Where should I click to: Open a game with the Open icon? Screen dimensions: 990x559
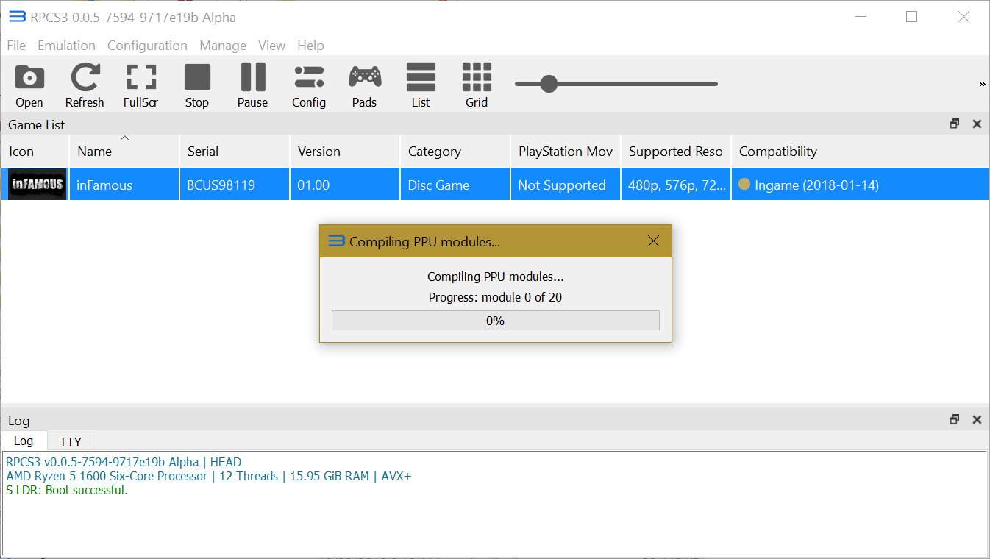[x=29, y=85]
